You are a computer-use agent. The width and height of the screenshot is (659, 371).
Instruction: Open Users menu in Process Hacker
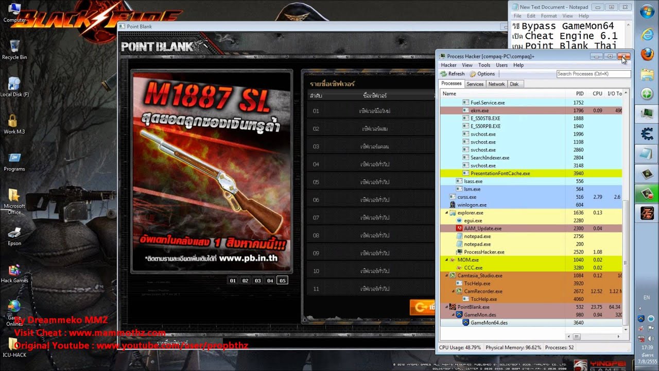click(x=501, y=65)
